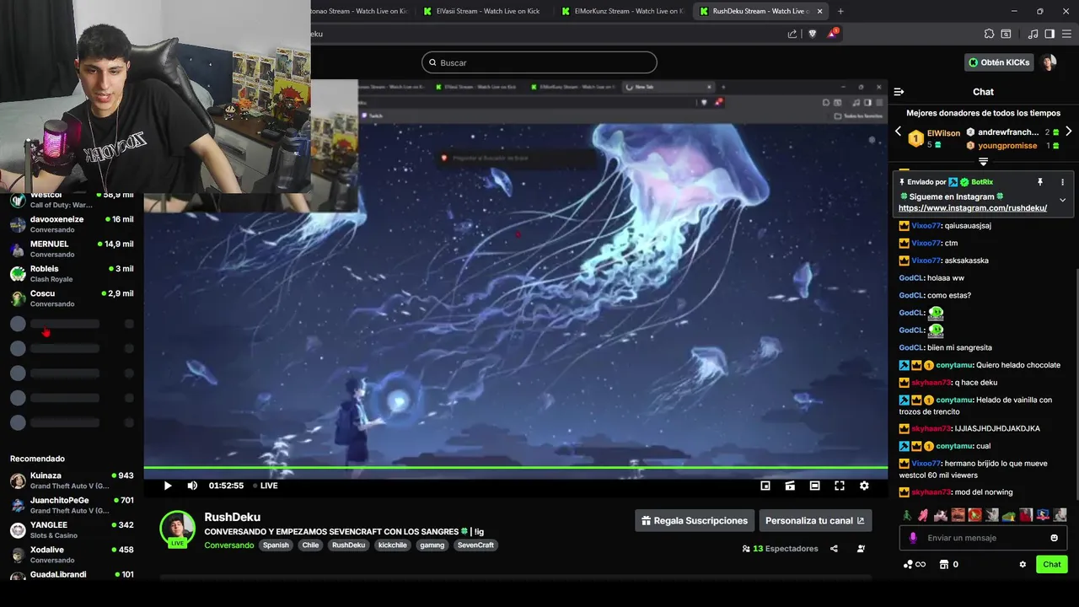Open the rushdeku Instagram link

click(973, 208)
